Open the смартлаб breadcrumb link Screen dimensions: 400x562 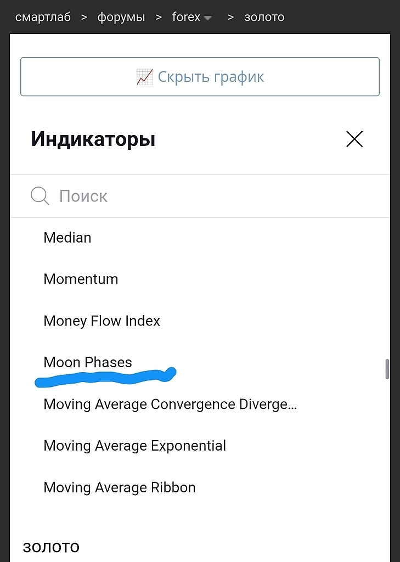pos(43,17)
